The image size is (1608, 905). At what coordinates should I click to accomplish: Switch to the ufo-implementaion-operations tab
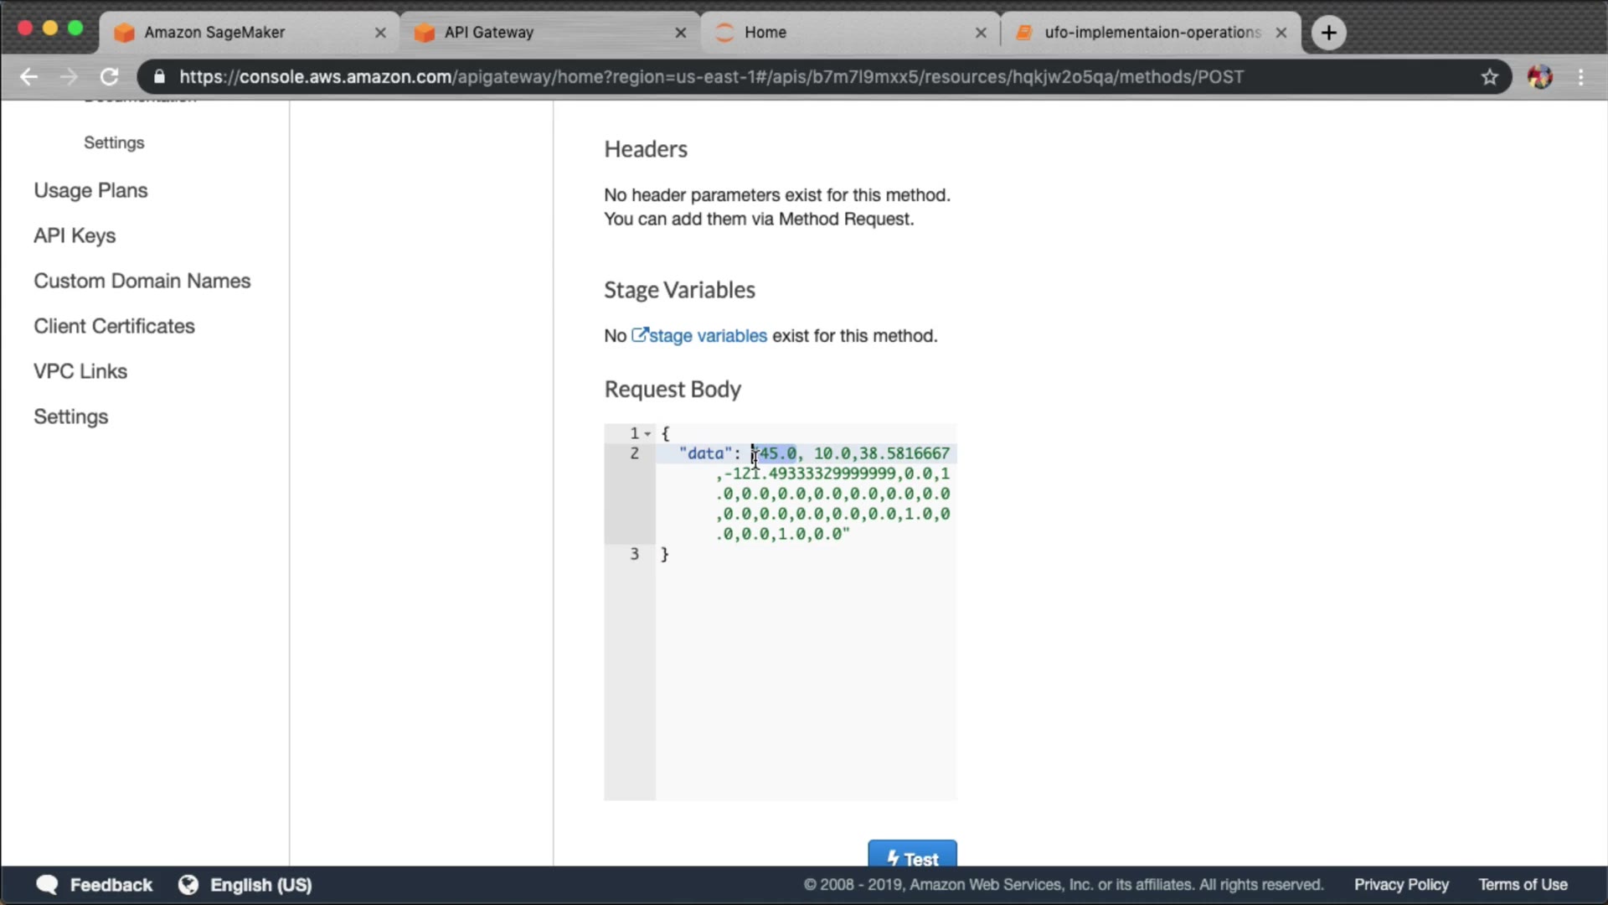(x=1152, y=33)
